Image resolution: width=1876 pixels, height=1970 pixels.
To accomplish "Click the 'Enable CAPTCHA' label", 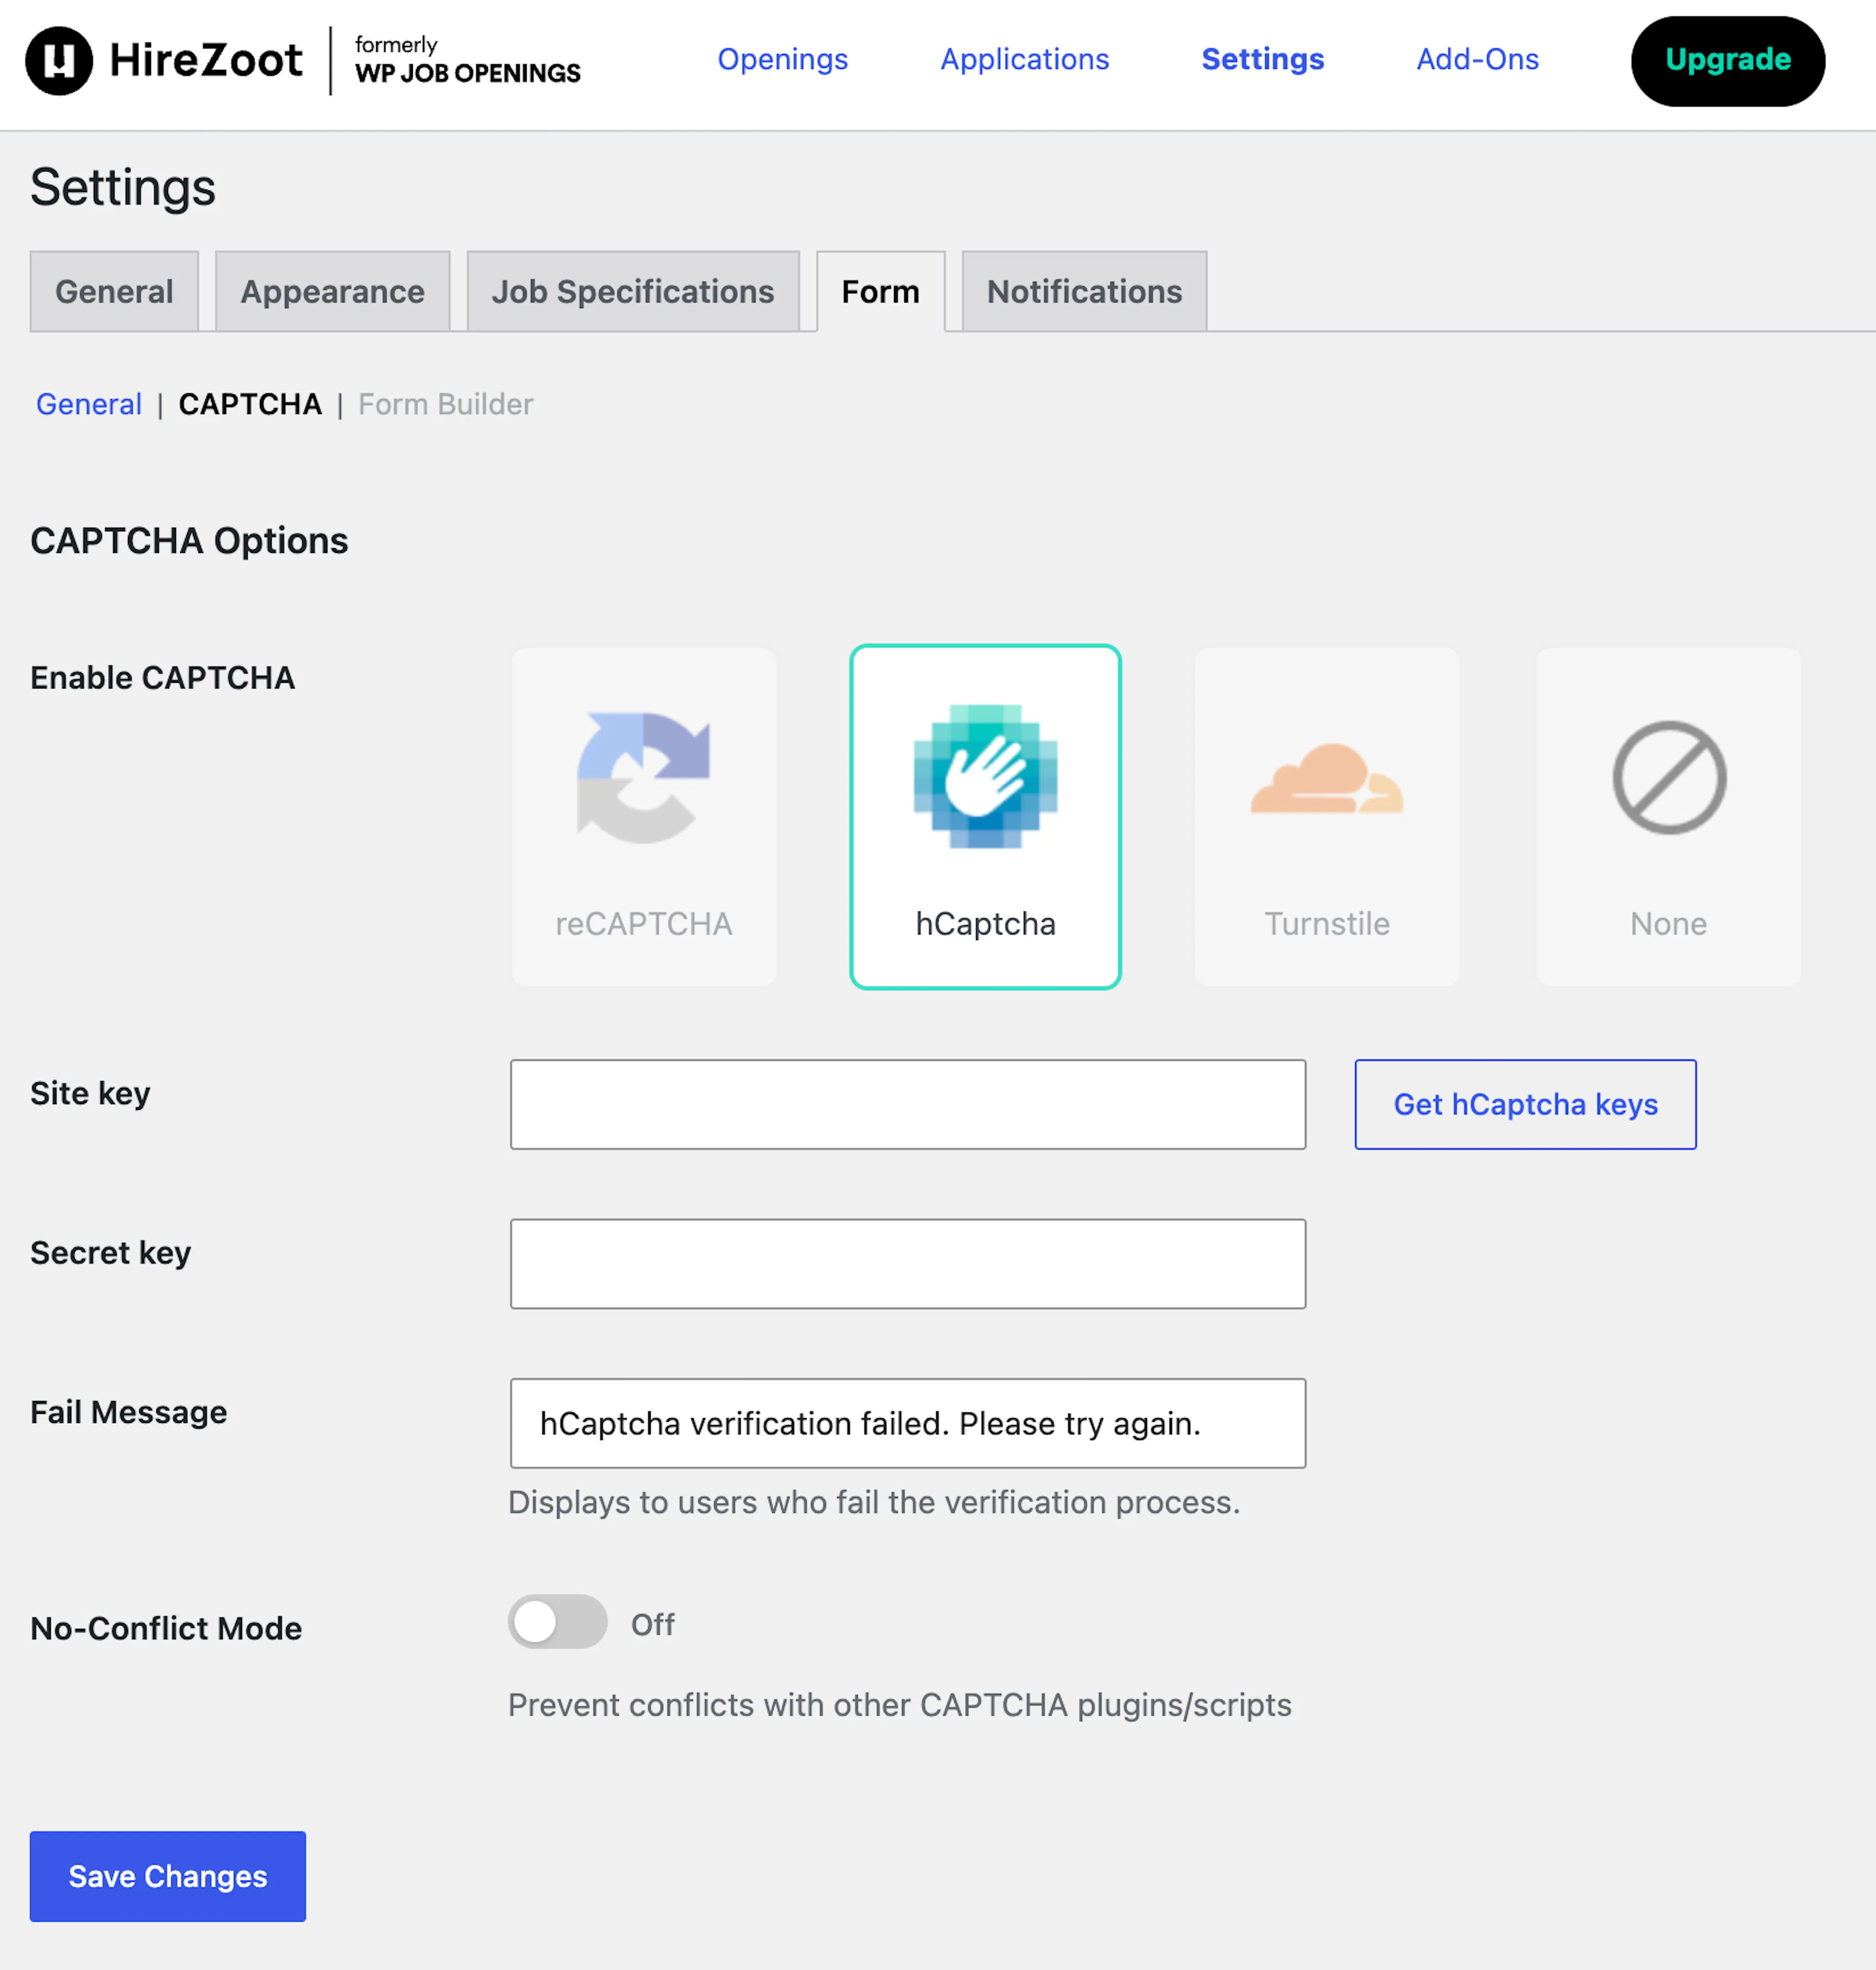I will (162, 677).
